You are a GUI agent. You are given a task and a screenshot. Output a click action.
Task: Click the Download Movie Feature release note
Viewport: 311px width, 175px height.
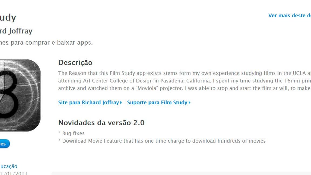pos(162,141)
